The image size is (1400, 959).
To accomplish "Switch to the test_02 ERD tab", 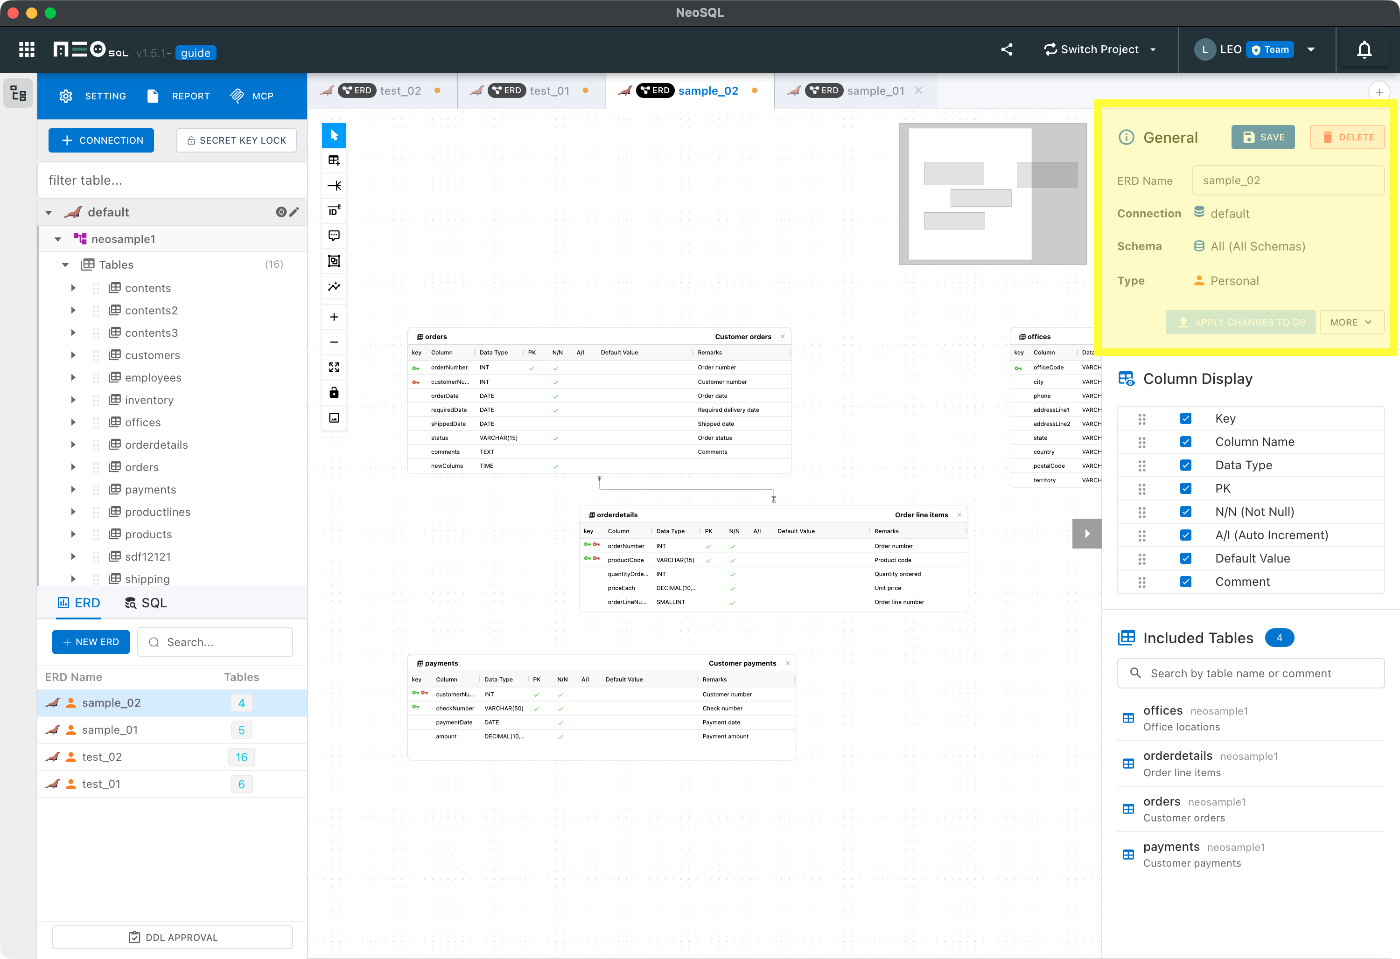I will pyautogui.click(x=382, y=90).
